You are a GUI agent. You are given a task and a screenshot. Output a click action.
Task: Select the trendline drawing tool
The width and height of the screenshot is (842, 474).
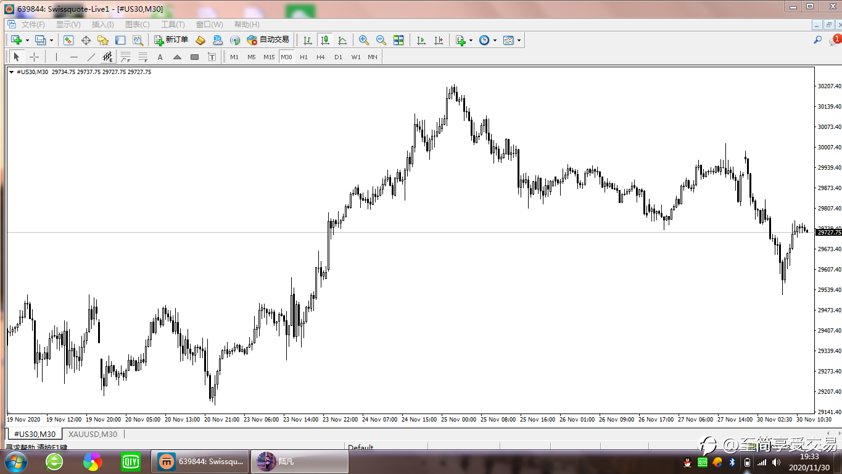click(x=91, y=57)
